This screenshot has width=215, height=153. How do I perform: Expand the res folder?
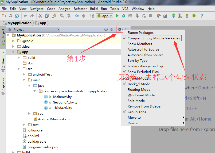point(29,114)
